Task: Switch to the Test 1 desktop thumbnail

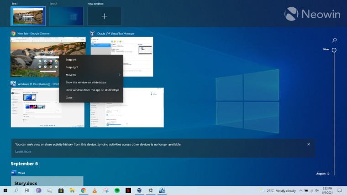Action: [28, 16]
